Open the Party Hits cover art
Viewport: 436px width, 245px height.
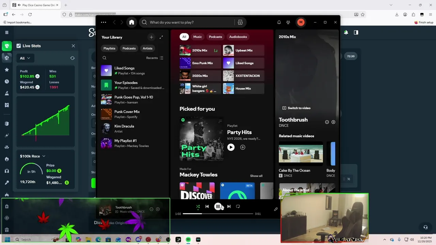(x=202, y=139)
